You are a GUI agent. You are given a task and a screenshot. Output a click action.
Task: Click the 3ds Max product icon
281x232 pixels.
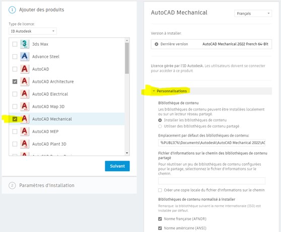tap(25, 44)
